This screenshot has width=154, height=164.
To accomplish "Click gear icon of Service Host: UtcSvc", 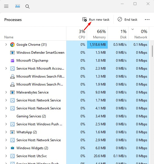I will (12, 156).
